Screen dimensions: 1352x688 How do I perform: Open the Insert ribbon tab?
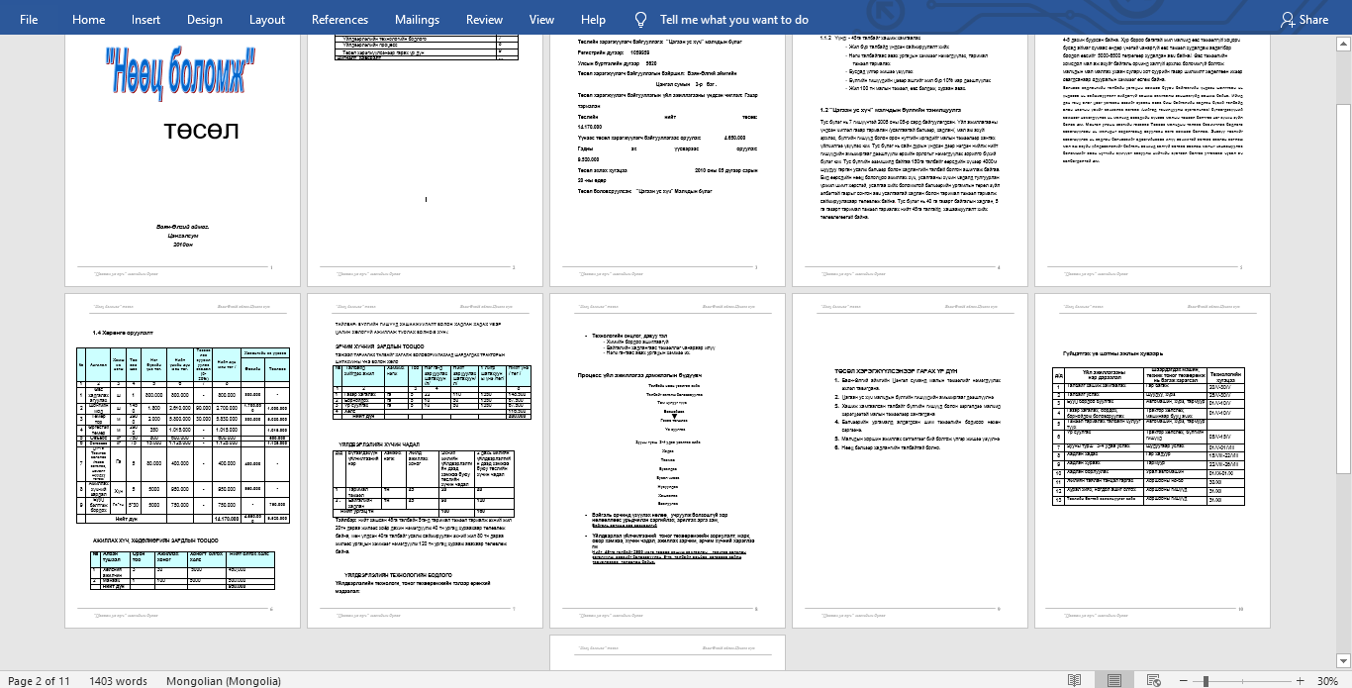coord(145,19)
